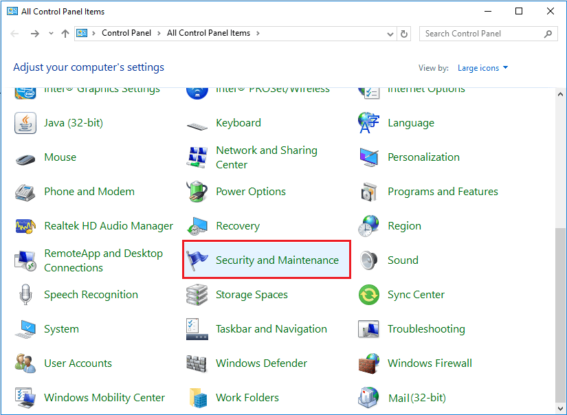Open the Sound speaker icon
The width and height of the screenshot is (567, 415).
[369, 260]
